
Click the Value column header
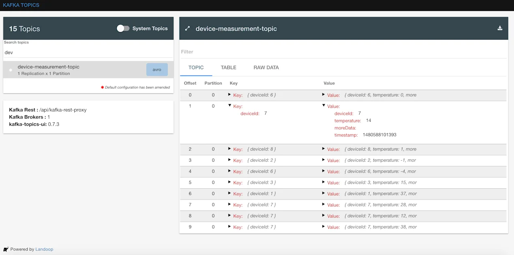(329, 83)
